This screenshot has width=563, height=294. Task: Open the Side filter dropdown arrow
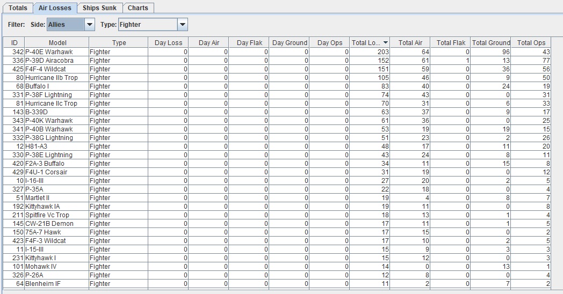pos(90,25)
